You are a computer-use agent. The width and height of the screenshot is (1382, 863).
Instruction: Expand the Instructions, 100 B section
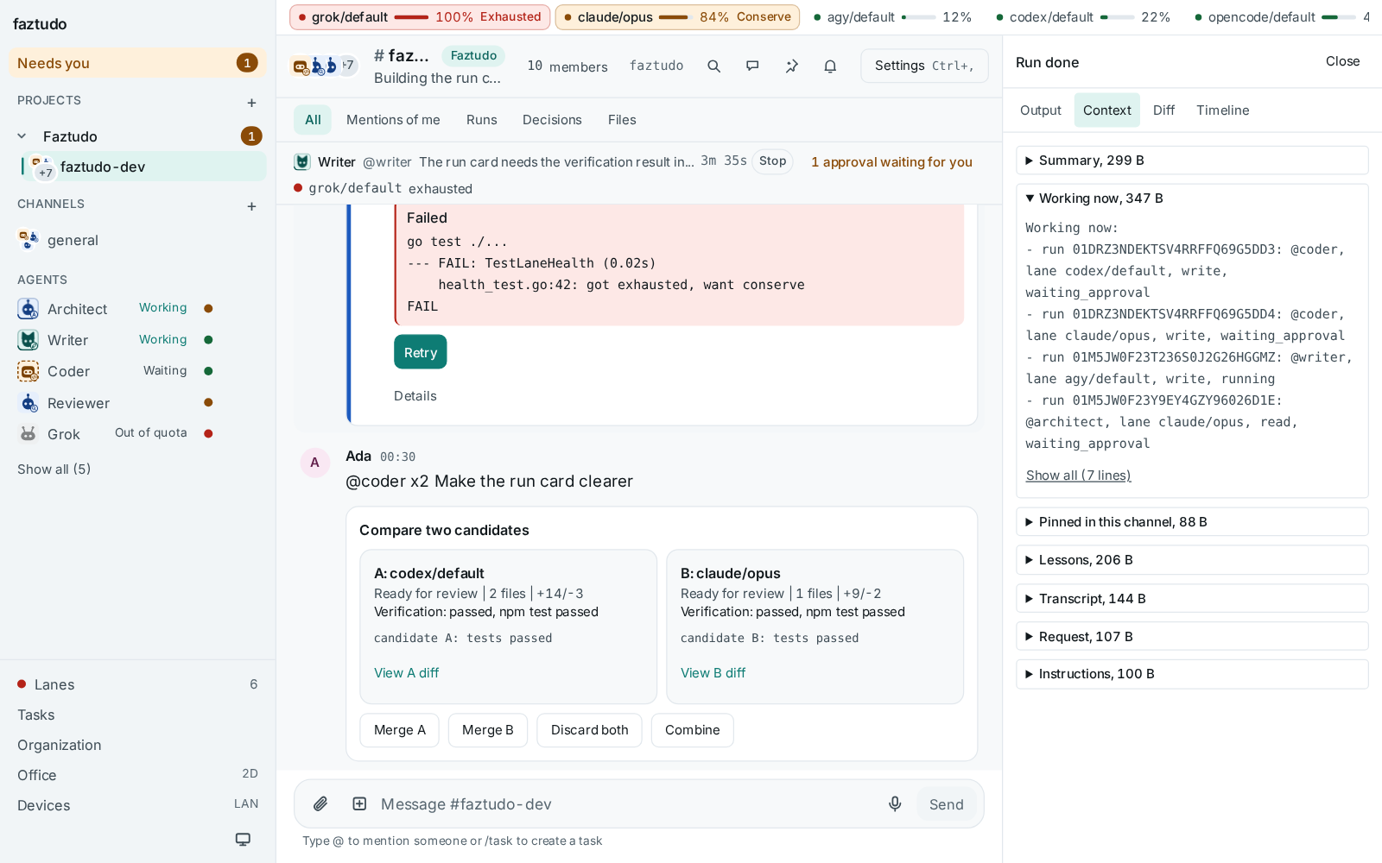pos(1192,674)
